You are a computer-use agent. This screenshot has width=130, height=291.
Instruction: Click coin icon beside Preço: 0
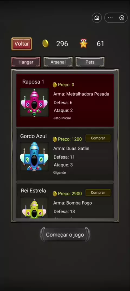point(55,85)
